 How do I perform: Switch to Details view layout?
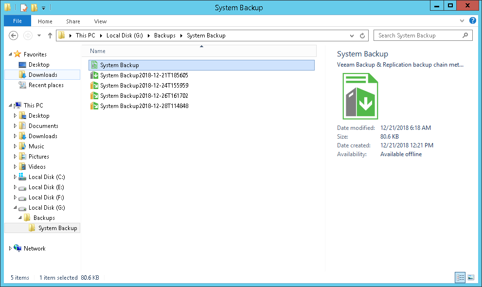pos(460,277)
